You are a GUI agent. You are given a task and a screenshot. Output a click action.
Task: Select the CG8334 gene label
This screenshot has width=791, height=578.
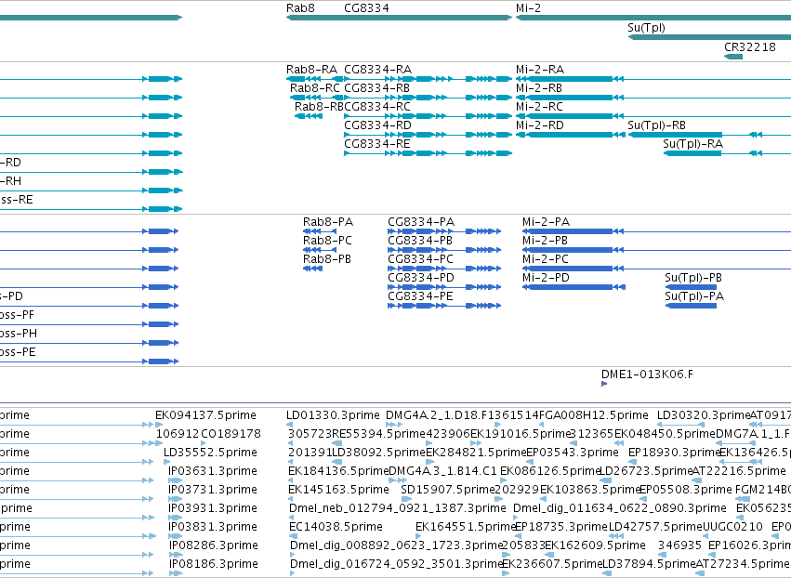366,8
